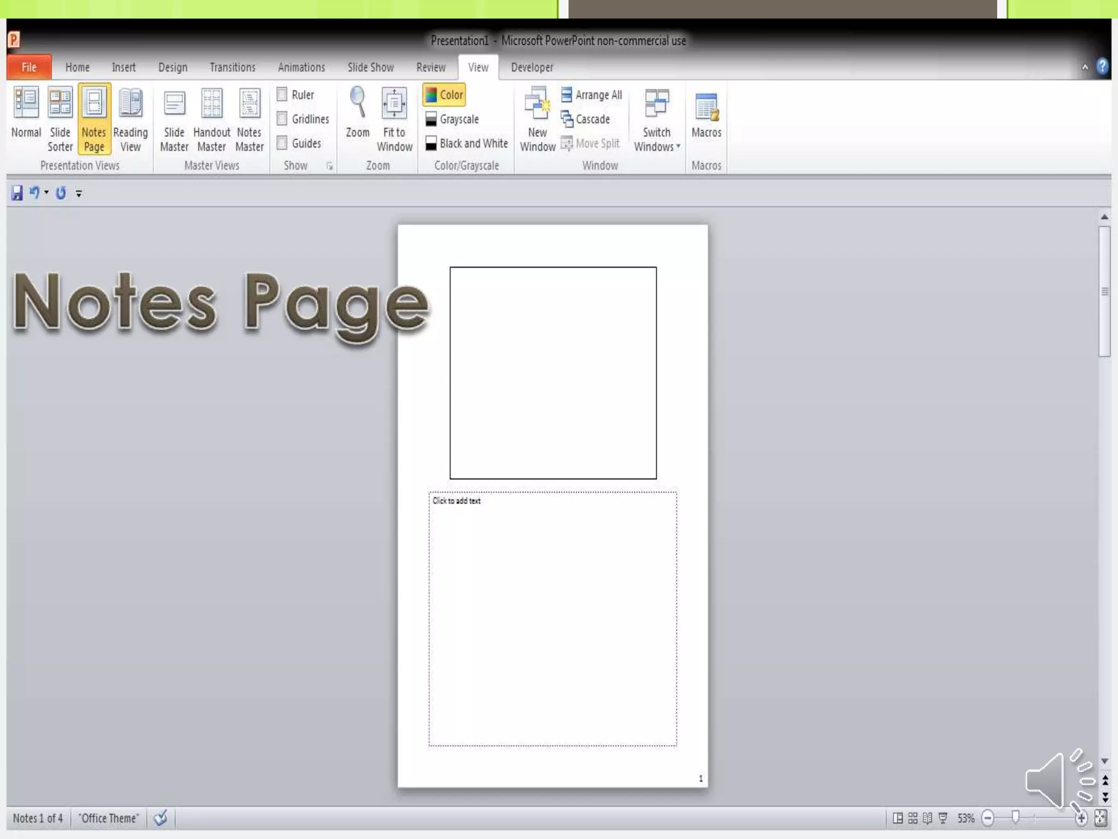Image resolution: width=1118 pixels, height=839 pixels.
Task: Open the Slide Master view
Action: click(x=174, y=104)
